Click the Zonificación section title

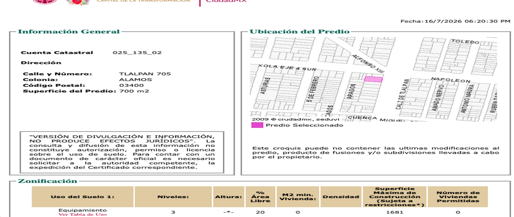click(x=48, y=181)
